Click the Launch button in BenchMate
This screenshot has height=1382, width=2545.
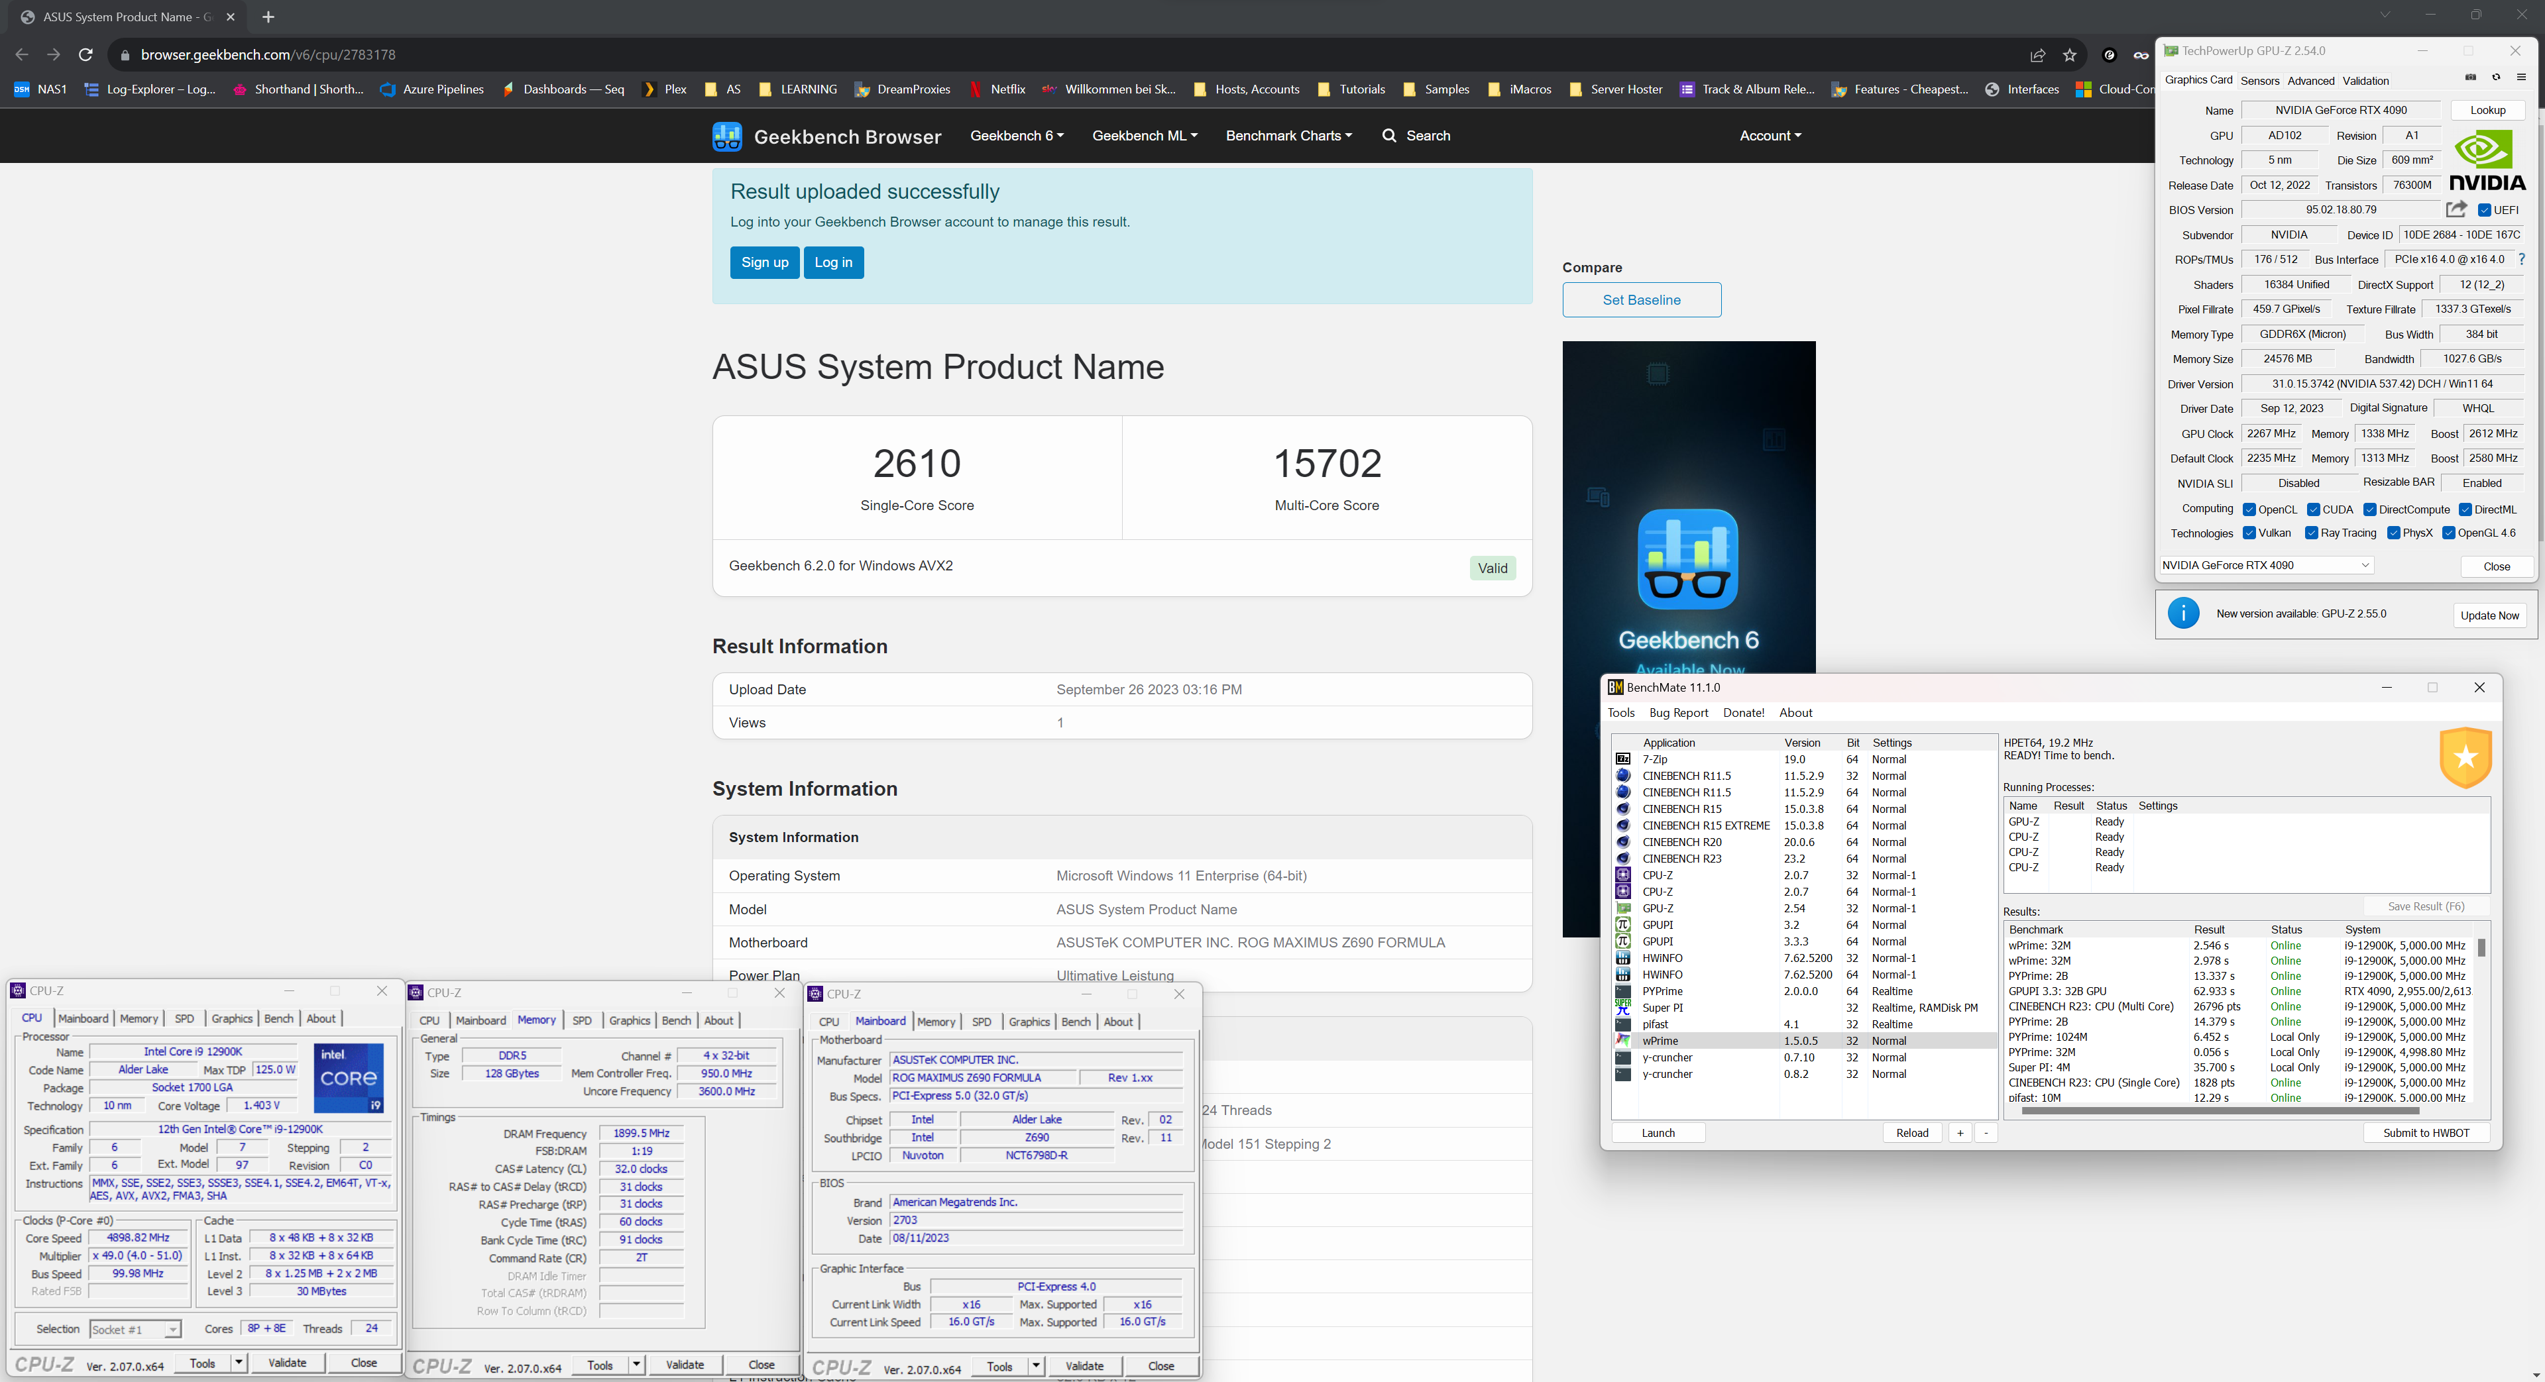pos(1658,1133)
